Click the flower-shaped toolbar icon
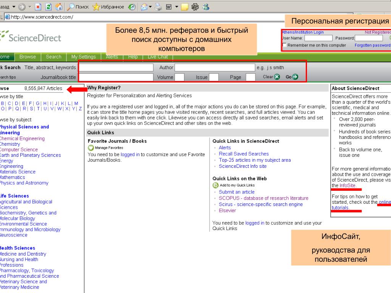Screen dimensions: 391x293 195,7
